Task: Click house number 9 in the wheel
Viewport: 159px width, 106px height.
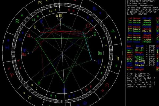Action: click(69, 10)
